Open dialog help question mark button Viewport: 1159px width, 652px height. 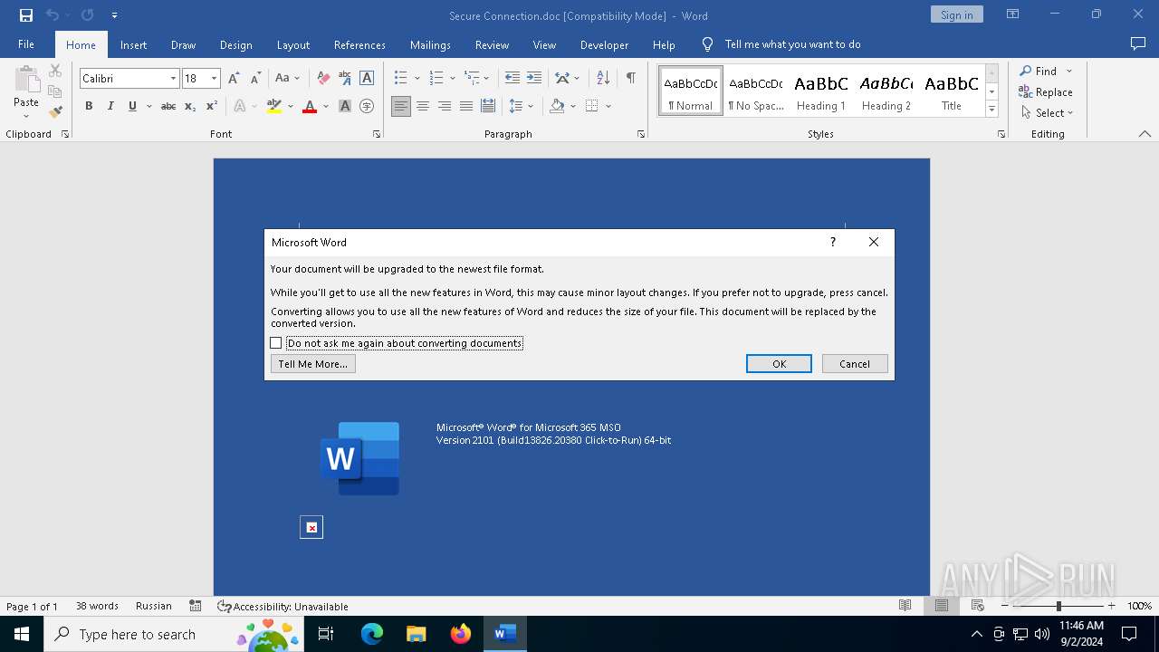click(x=833, y=242)
